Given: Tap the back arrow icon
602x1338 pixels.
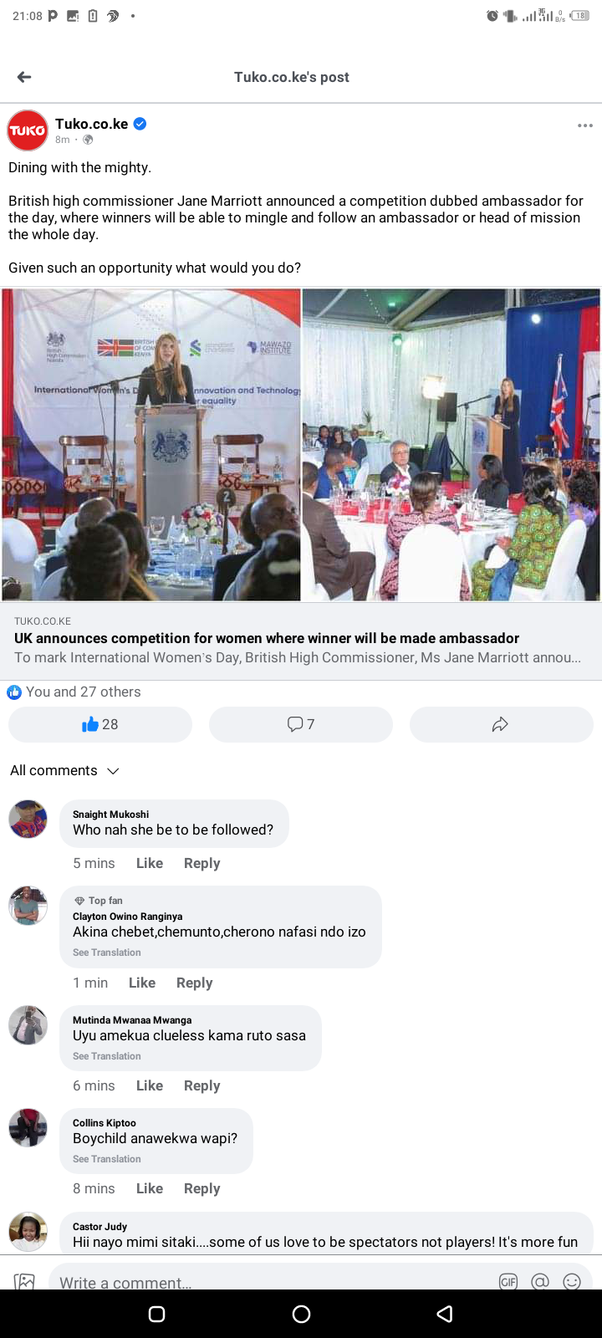Looking at the screenshot, I should pos(24,77).
